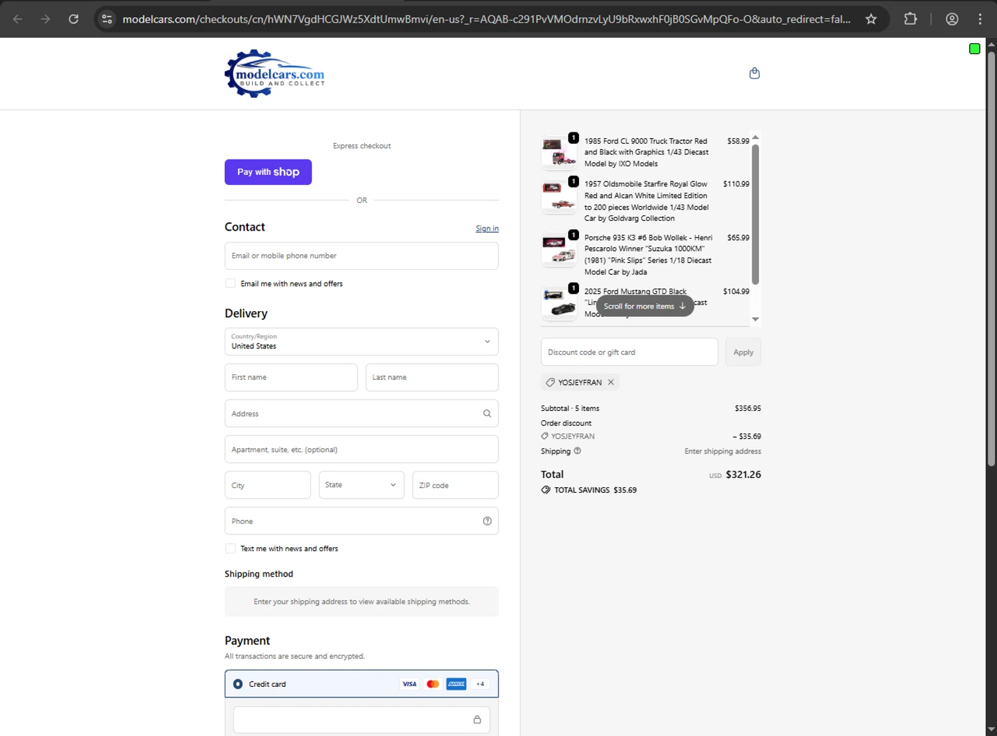Viewport: 997px width, 736px height.
Task: Go forward in browser history
Action: tap(45, 19)
